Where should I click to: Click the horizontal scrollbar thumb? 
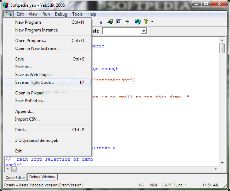pyautogui.click(x=14, y=169)
